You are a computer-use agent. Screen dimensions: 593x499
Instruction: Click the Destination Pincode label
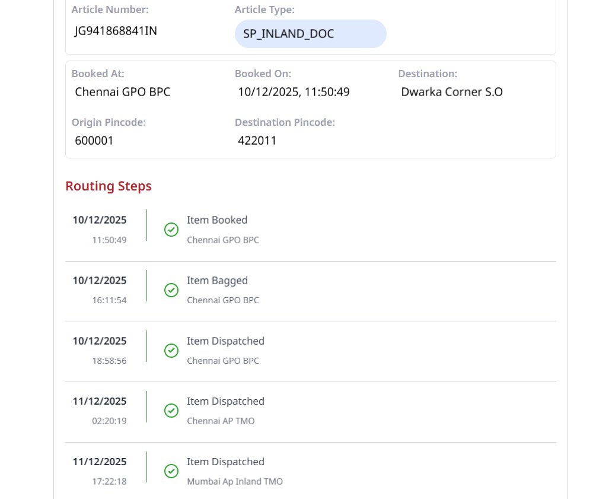tap(285, 122)
